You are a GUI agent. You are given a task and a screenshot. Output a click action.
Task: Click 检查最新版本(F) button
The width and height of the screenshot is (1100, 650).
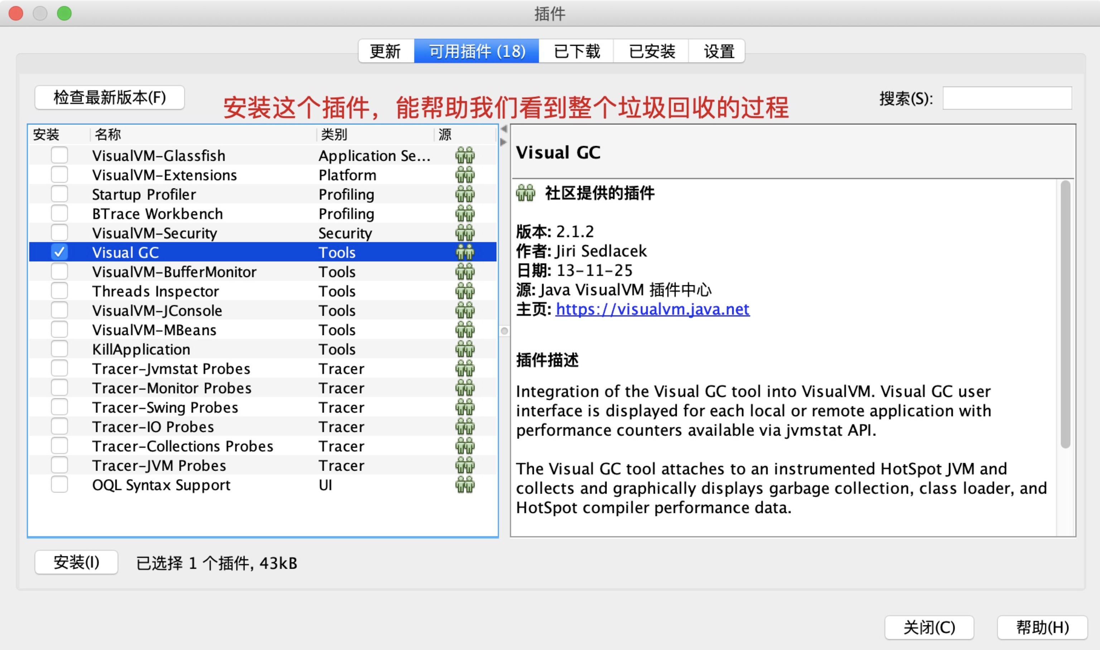click(110, 97)
